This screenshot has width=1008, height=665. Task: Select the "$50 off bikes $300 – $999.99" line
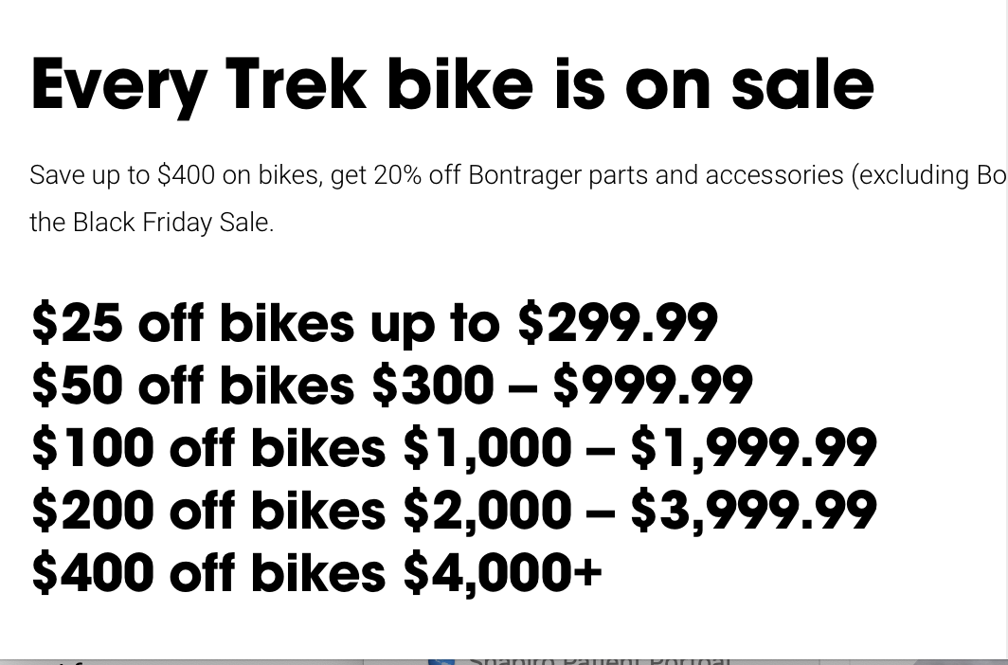coord(391,386)
